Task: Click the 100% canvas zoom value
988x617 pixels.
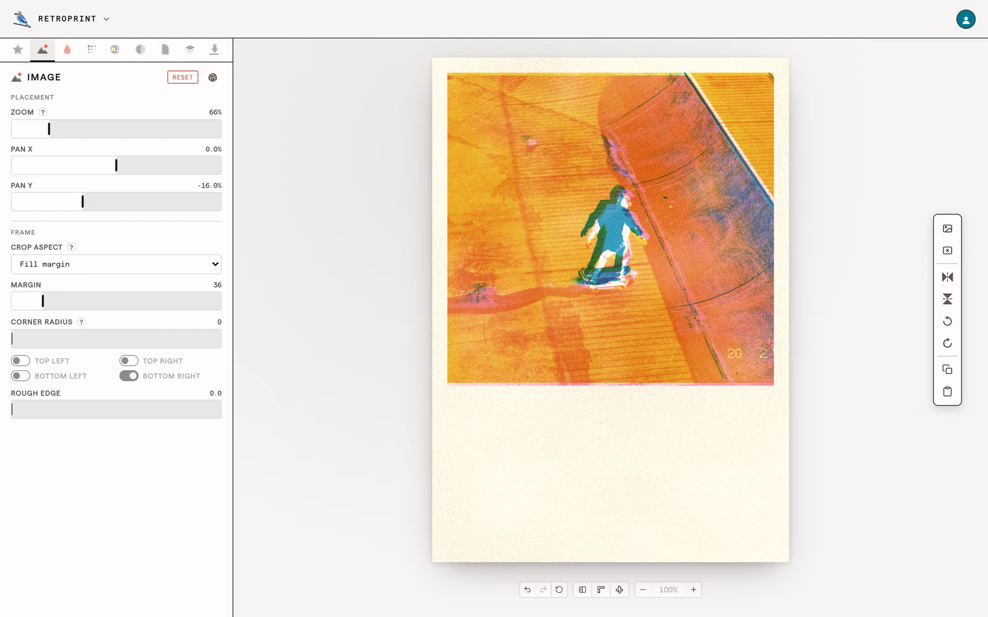Action: tap(668, 590)
